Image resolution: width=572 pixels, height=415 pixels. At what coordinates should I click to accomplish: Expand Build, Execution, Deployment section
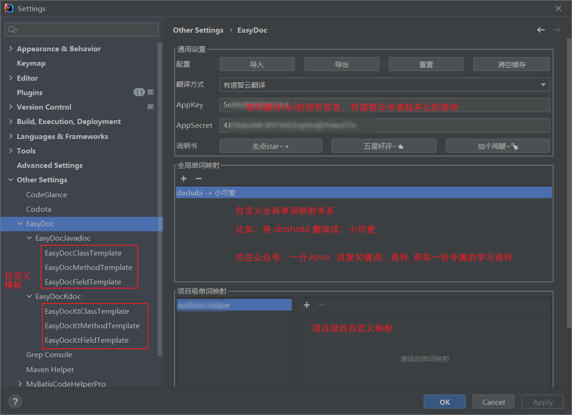point(11,121)
